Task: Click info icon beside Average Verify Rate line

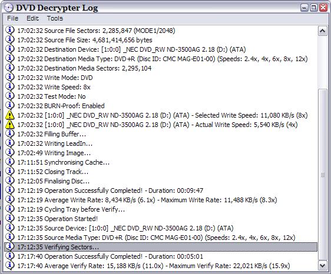Action: pos(9,266)
